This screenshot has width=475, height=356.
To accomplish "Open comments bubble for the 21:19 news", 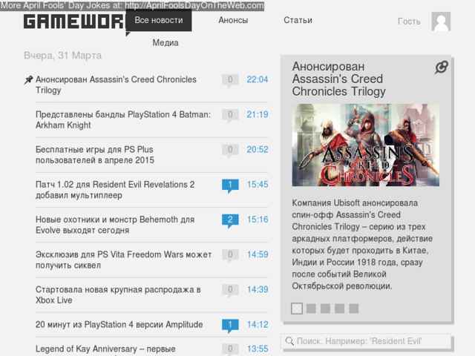I will click(230, 116).
